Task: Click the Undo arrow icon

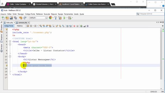Action: 21,18
